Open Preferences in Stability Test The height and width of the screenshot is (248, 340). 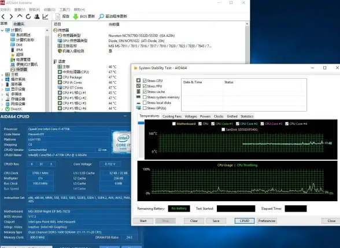267,221
